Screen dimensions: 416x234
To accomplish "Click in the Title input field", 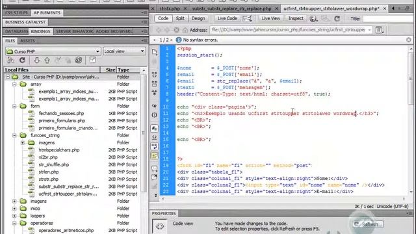I will coord(389,19).
